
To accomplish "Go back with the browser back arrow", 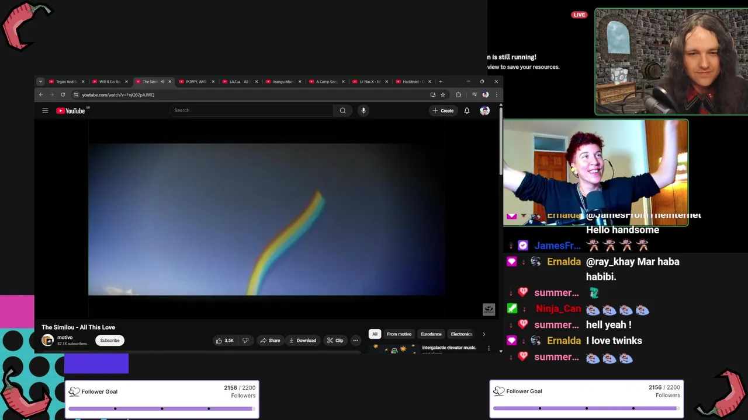I will click(x=41, y=94).
